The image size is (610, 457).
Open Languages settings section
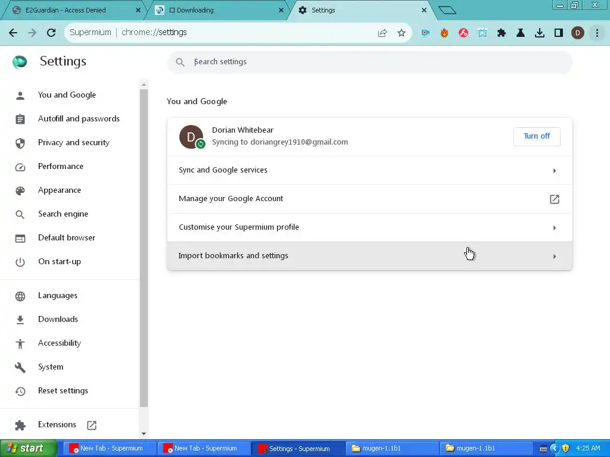pos(58,296)
